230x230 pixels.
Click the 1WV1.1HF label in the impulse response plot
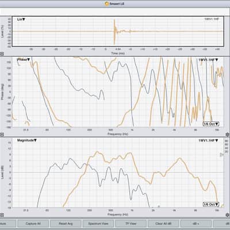(x=212, y=19)
